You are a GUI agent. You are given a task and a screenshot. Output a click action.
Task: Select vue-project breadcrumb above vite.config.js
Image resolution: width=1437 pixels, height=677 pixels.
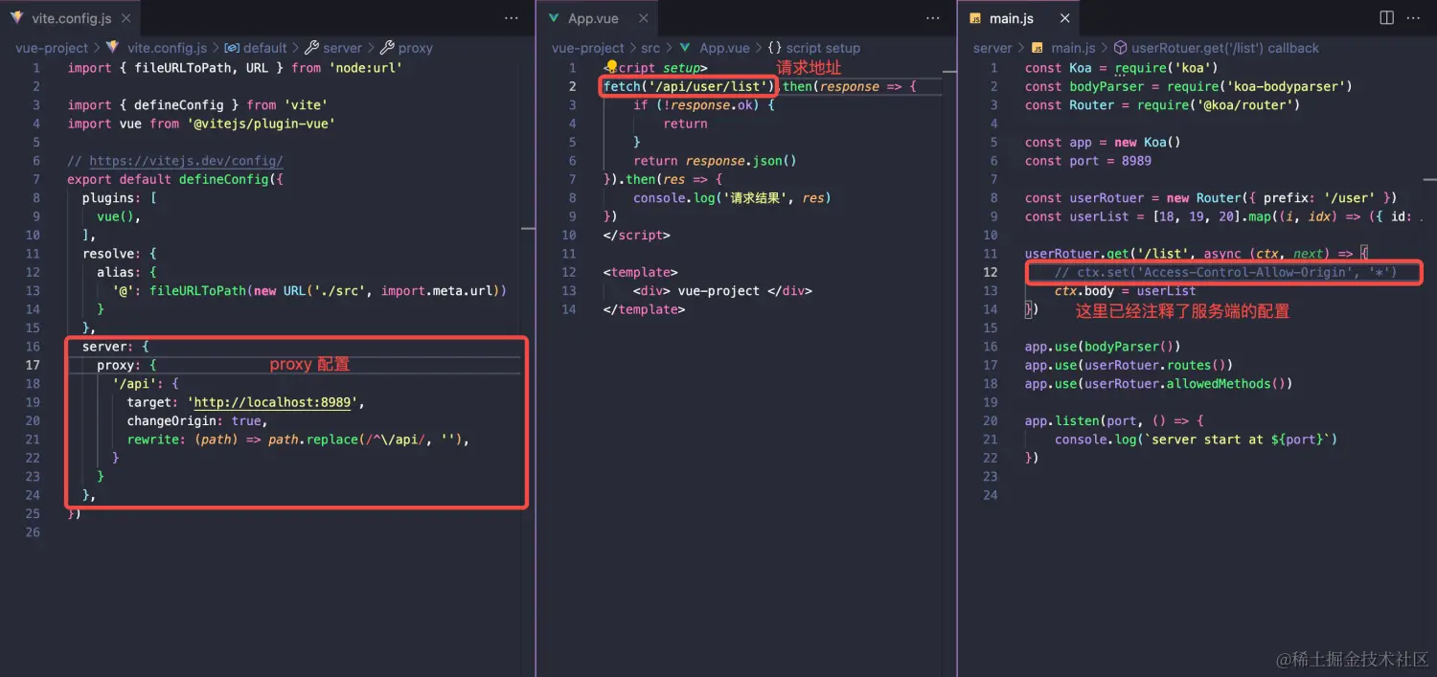coord(52,48)
